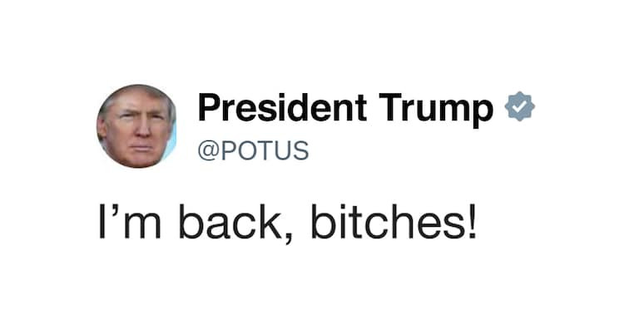Open the President Trump display name
This screenshot has height=334, width=639.
click(x=345, y=108)
